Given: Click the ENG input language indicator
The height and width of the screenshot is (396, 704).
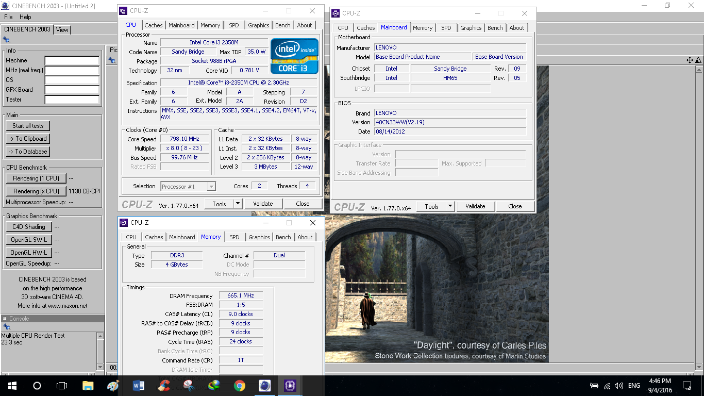Looking at the screenshot, I should pyautogui.click(x=634, y=386).
